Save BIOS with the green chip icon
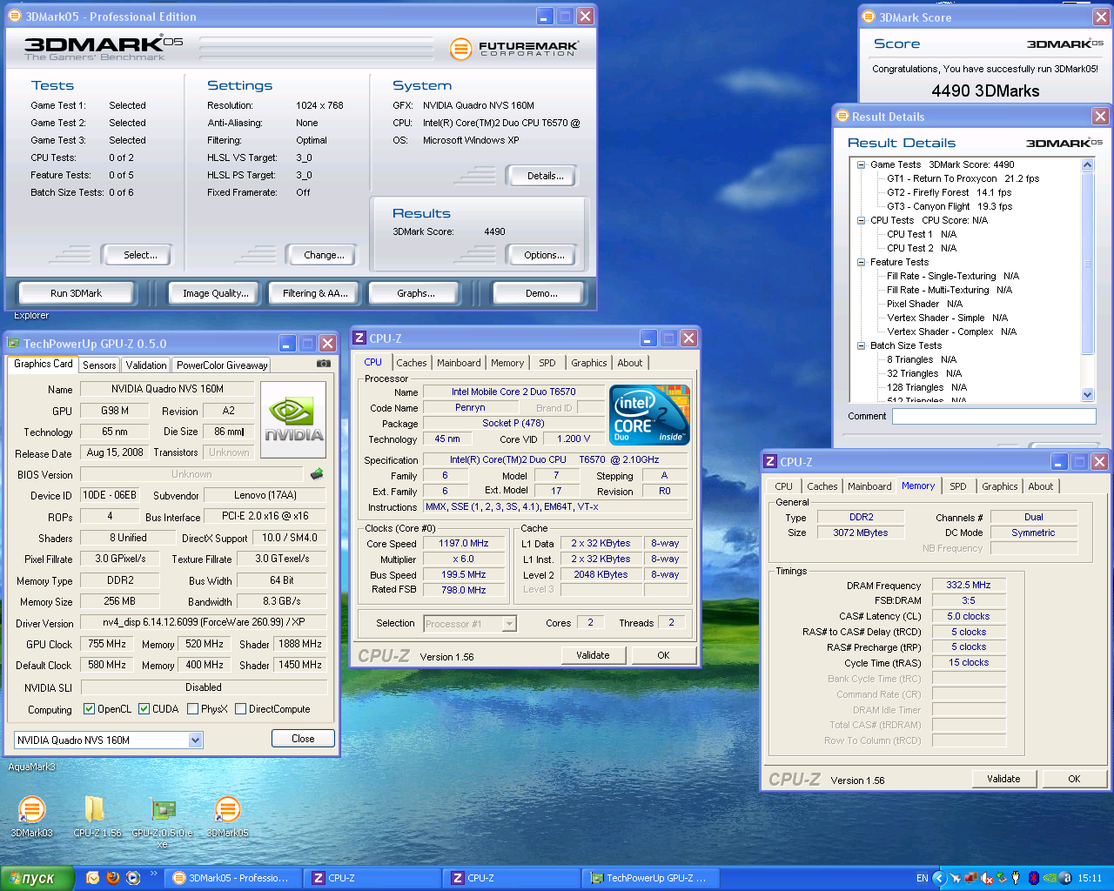 click(317, 474)
